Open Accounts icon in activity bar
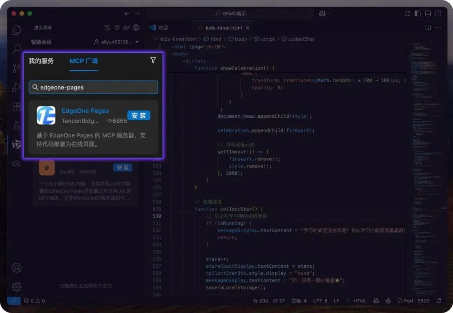 [16, 268]
